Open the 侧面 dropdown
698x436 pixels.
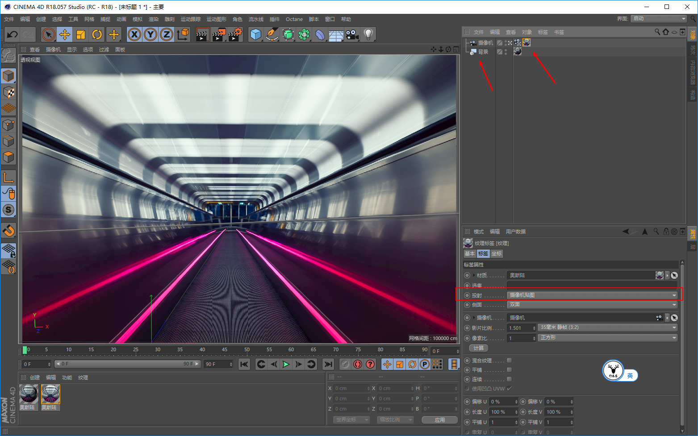(x=592, y=305)
